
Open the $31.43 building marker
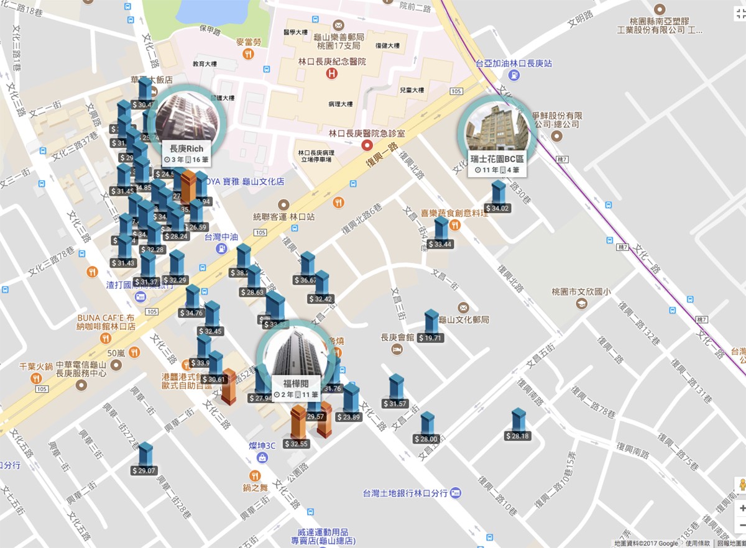click(124, 252)
